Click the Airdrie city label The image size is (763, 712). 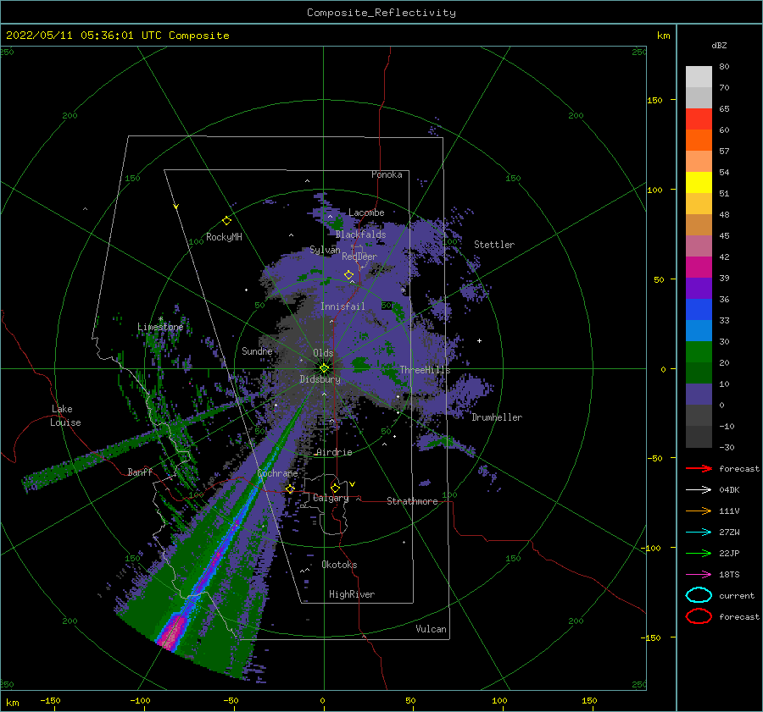(x=334, y=452)
